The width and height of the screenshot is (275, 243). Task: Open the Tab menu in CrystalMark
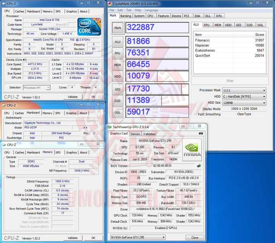[x=129, y=10]
